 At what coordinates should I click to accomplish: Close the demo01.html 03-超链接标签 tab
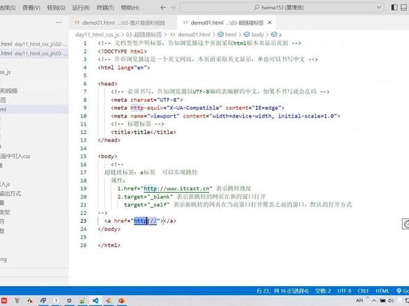tap(270, 22)
